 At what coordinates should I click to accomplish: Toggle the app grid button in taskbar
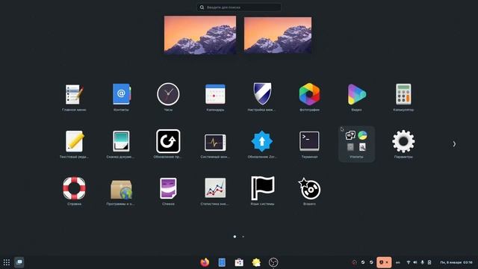click(7, 262)
